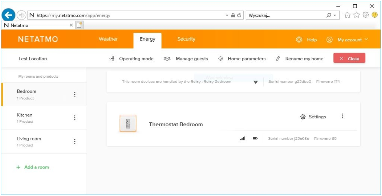Viewport: 382px width, 196px height.
Task: Click the magnifier search icon in search box
Action: click(x=329, y=15)
